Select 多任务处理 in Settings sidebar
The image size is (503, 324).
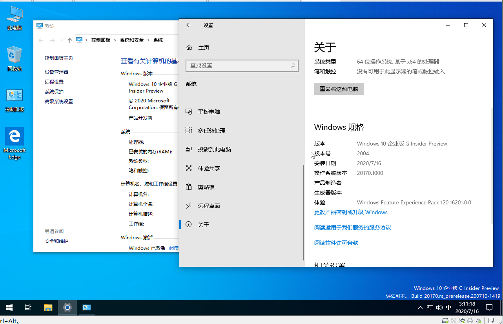[x=241, y=131]
